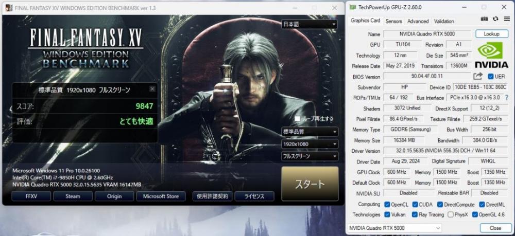This screenshot has width=515, height=236.
Task: Open the GPU-Z hamburger menu
Action: (x=507, y=19)
